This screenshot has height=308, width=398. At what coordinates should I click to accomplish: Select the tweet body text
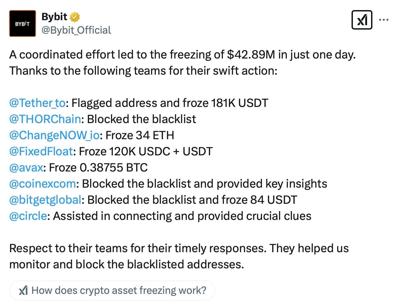[168, 151]
